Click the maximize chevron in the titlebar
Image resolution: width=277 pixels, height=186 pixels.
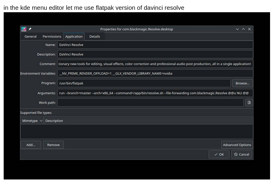(x=244, y=29)
